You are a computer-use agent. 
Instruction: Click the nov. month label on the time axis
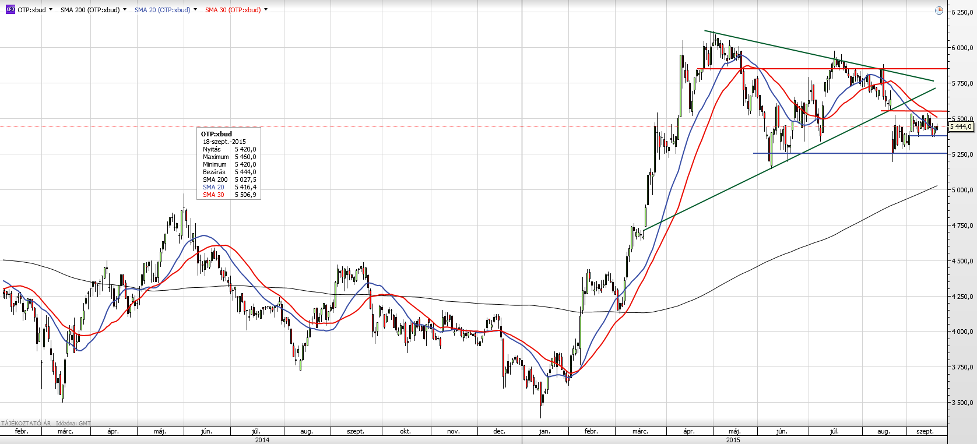[453, 431]
